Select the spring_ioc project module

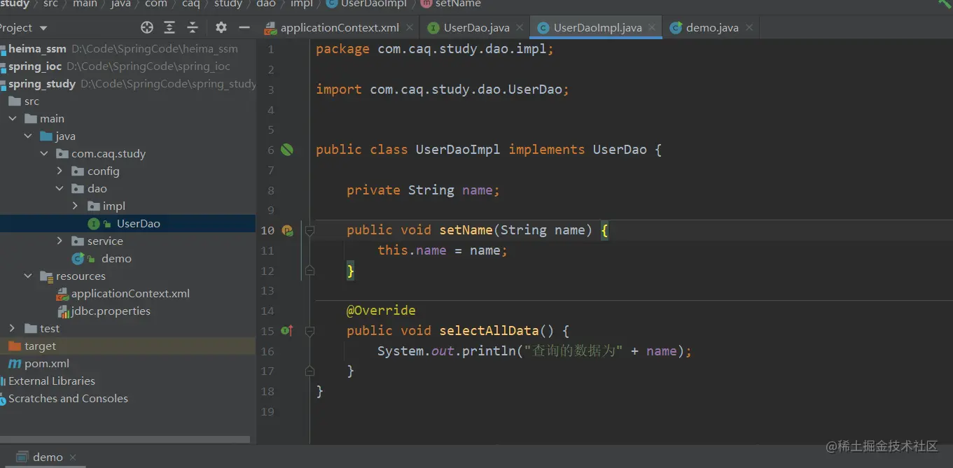coord(127,66)
